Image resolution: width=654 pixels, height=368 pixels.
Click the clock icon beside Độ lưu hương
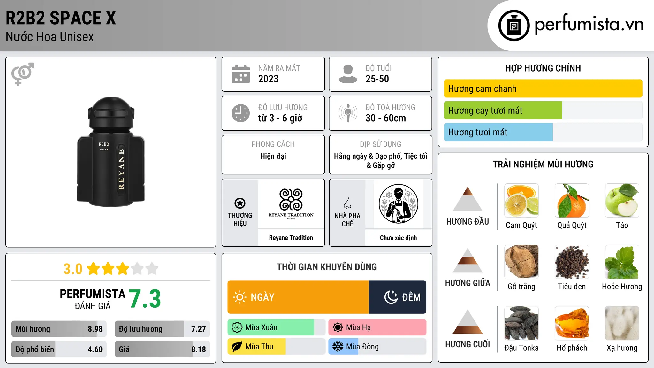(x=241, y=113)
